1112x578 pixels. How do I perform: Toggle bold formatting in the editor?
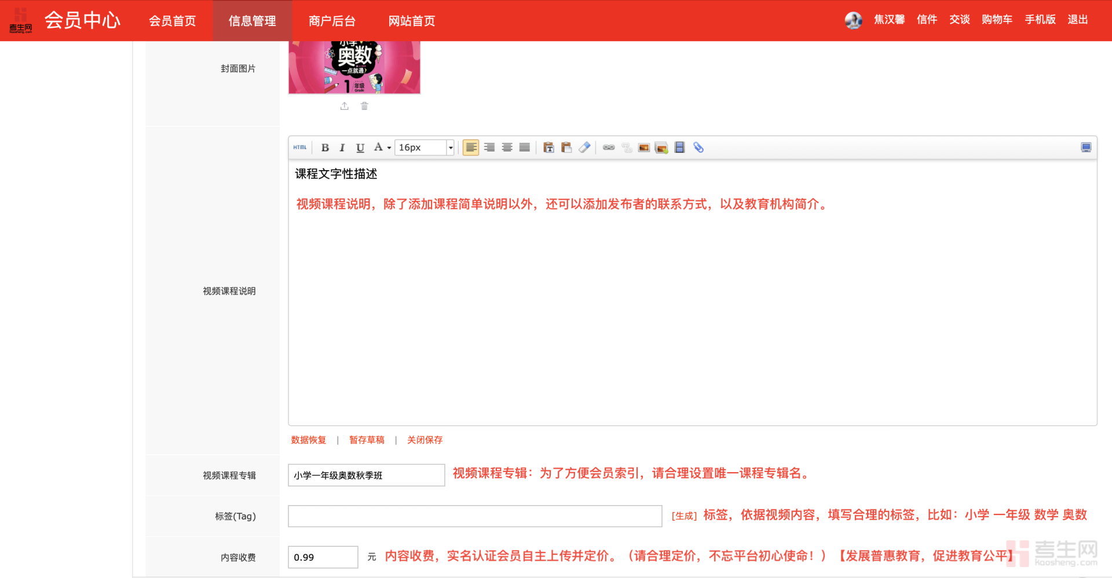coord(325,148)
